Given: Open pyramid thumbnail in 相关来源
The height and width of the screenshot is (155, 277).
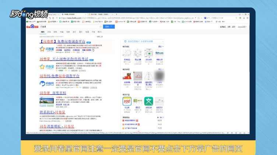Looking at the screenshot, I should click(x=148, y=76).
